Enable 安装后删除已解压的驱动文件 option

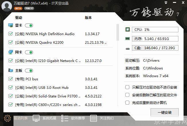coord(127,95)
